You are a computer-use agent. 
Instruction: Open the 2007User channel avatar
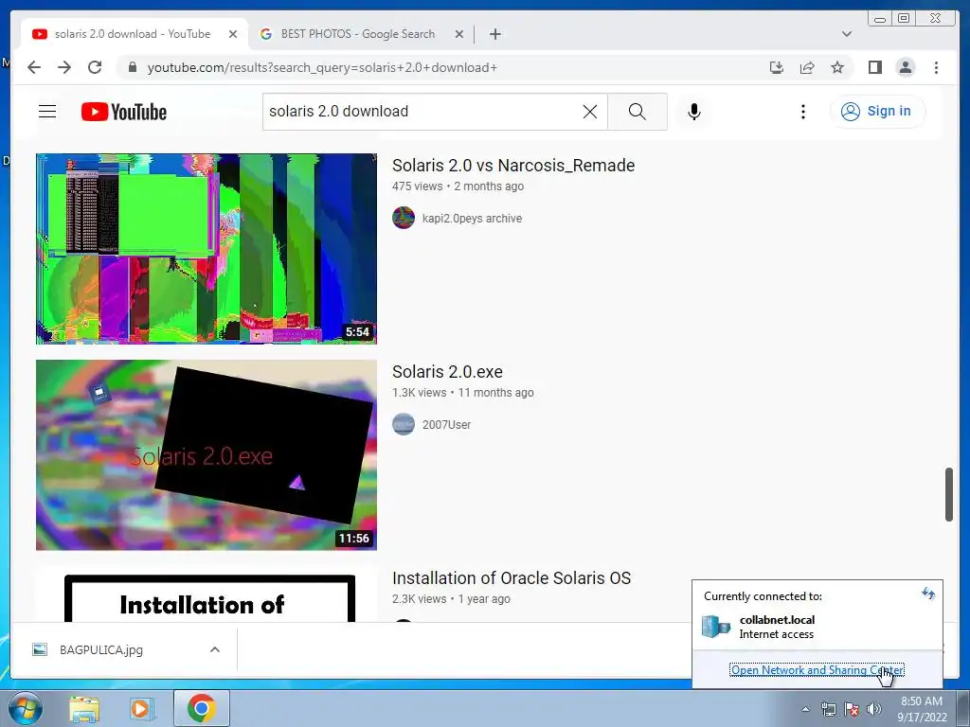tap(404, 424)
